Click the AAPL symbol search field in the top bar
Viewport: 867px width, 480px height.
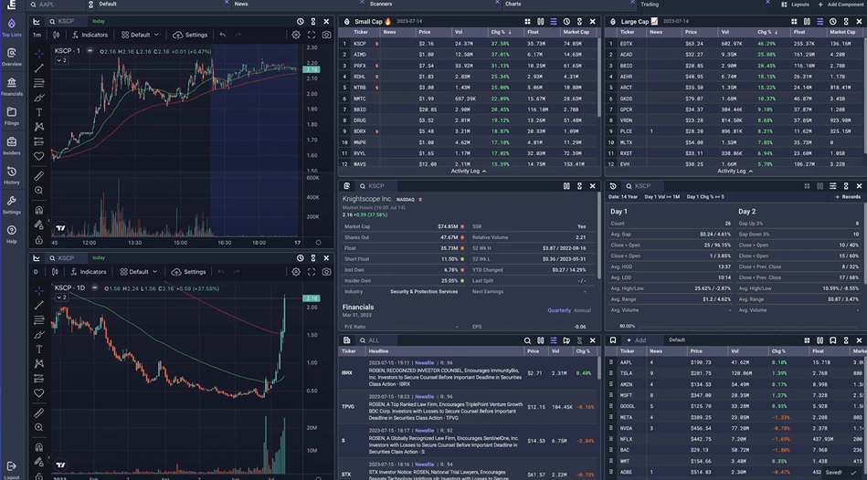click(x=56, y=5)
